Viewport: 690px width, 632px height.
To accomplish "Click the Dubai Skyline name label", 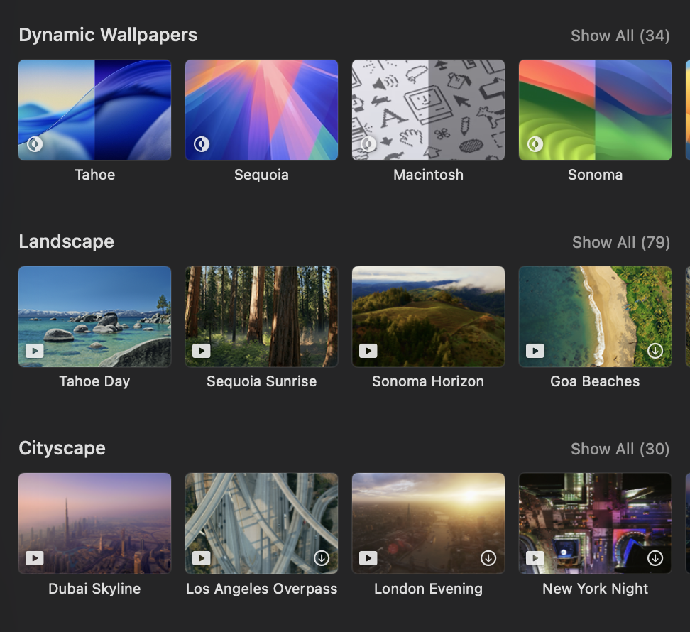I will click(94, 589).
